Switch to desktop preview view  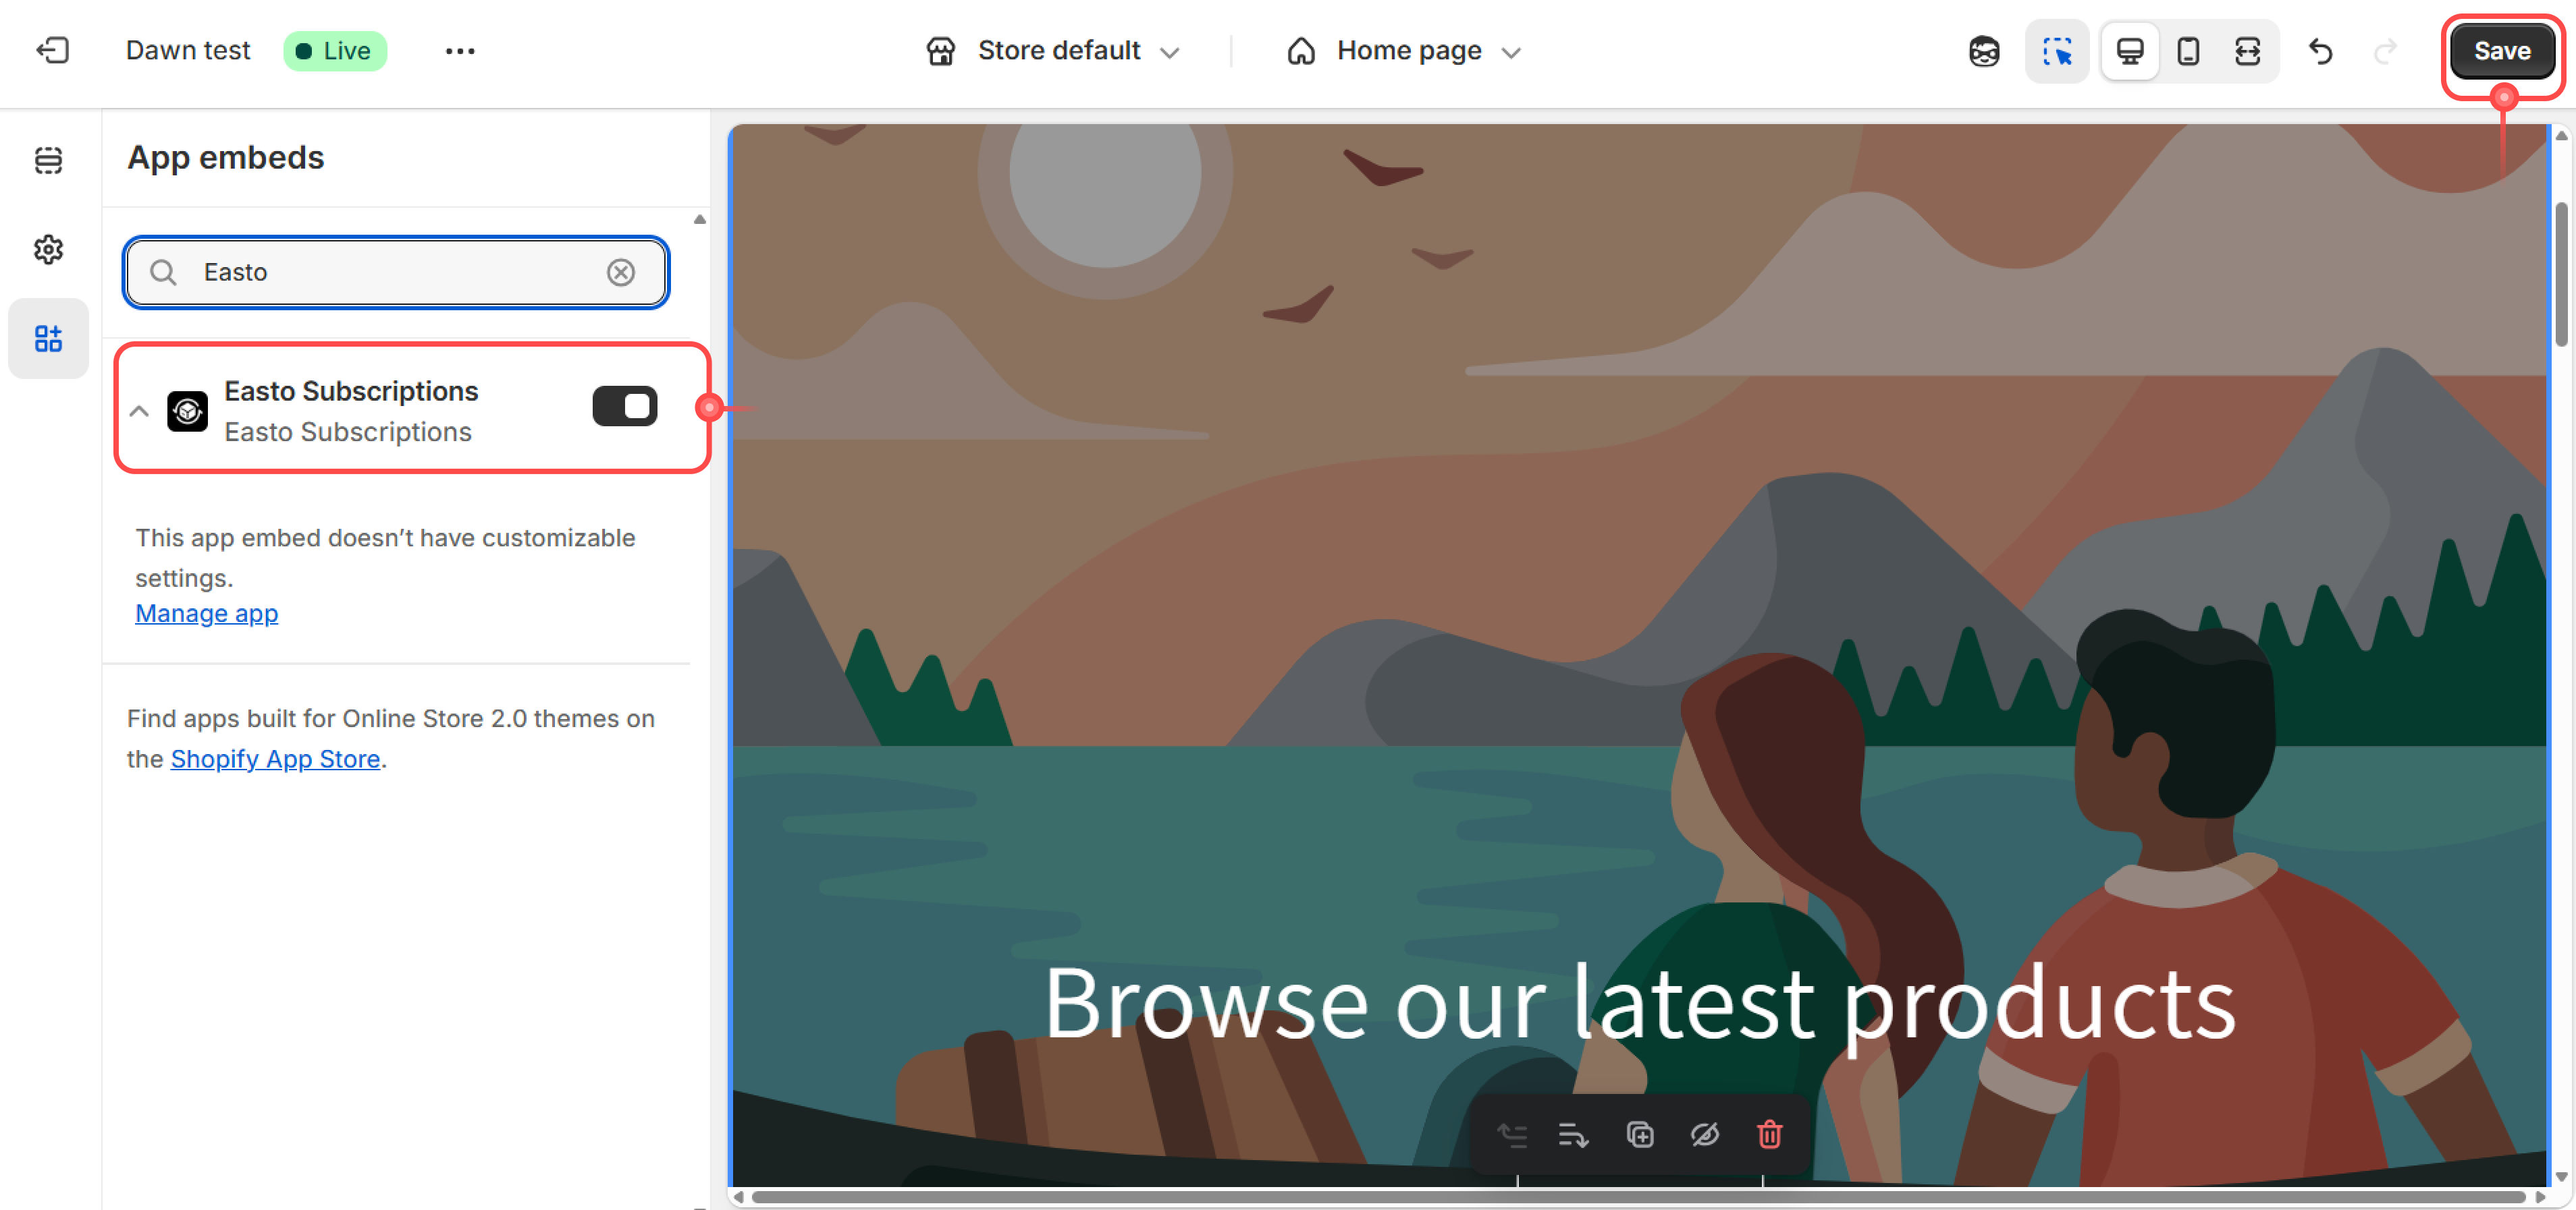point(2129,51)
